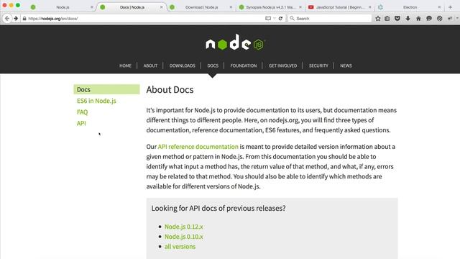Switch to the JavaScript Tutorial tab
Screen dimensions: 460x259
tap(340, 7)
